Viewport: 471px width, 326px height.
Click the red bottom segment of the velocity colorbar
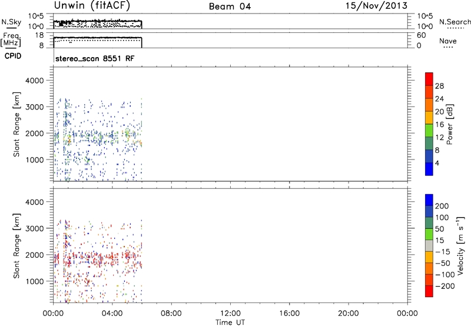(429, 291)
